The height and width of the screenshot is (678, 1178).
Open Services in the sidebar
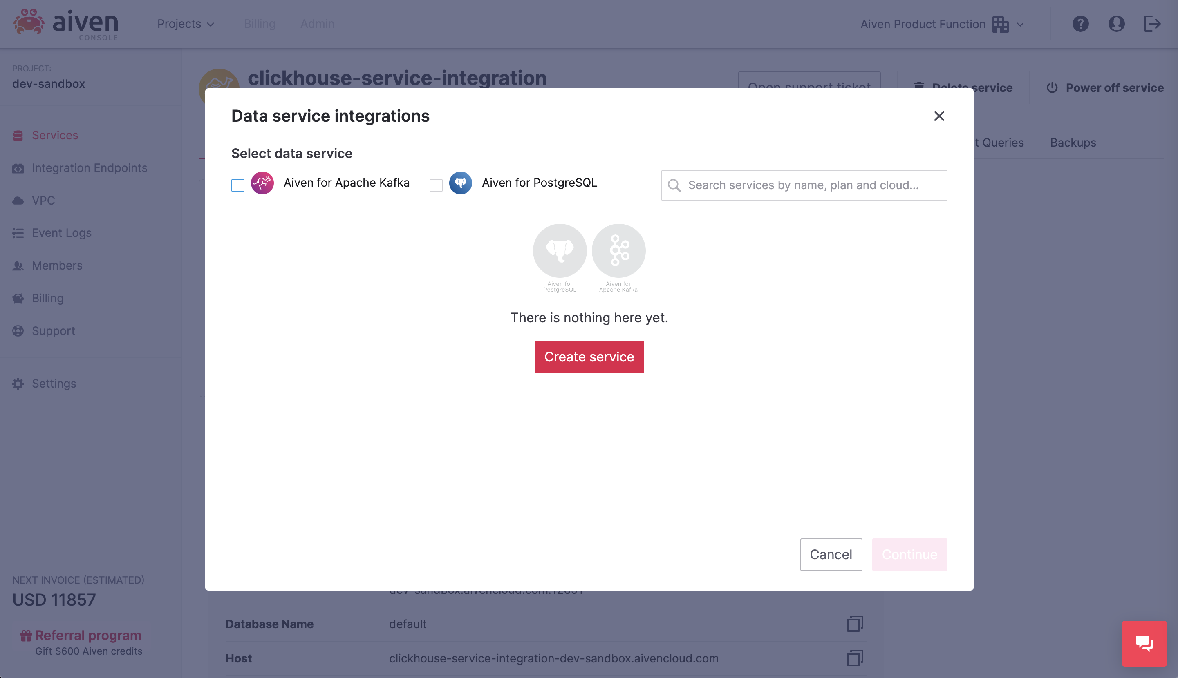[55, 136]
